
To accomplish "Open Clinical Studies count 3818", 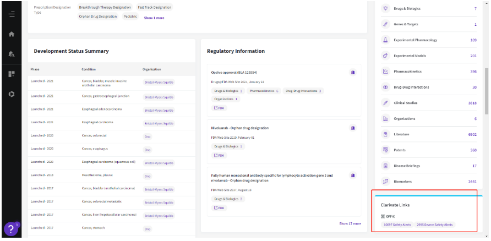I will (x=472, y=103).
